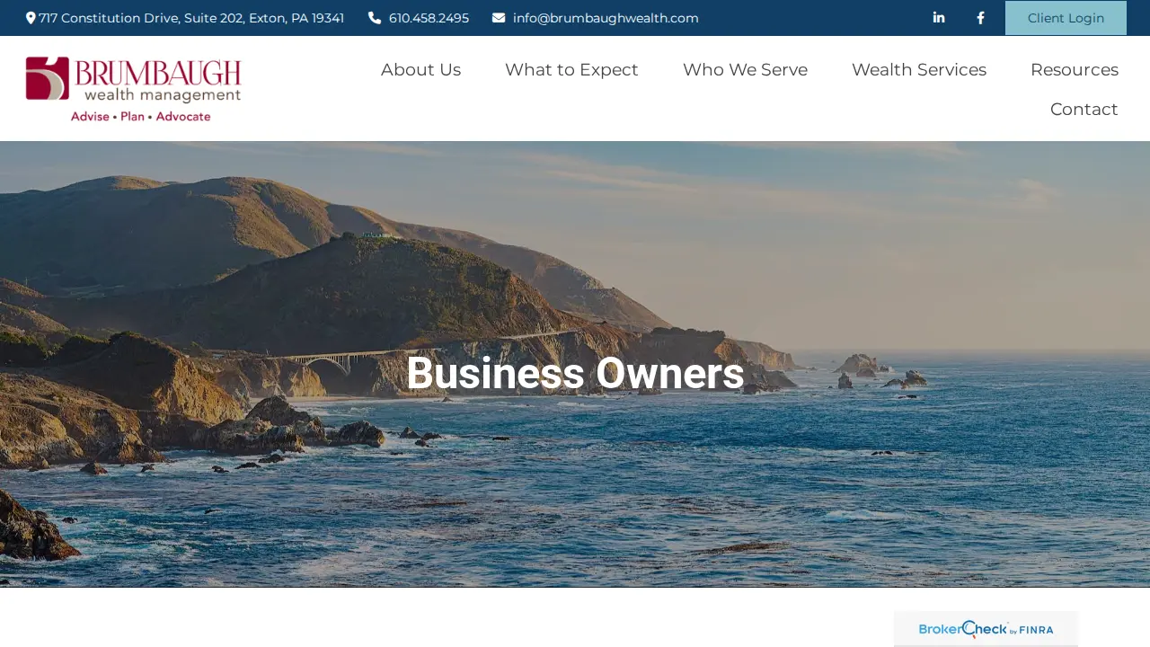The height and width of the screenshot is (647, 1150).
Task: Click the Business Owners heading
Action: click(575, 374)
